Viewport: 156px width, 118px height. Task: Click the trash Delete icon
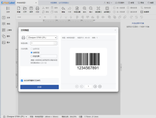click(52, 8)
